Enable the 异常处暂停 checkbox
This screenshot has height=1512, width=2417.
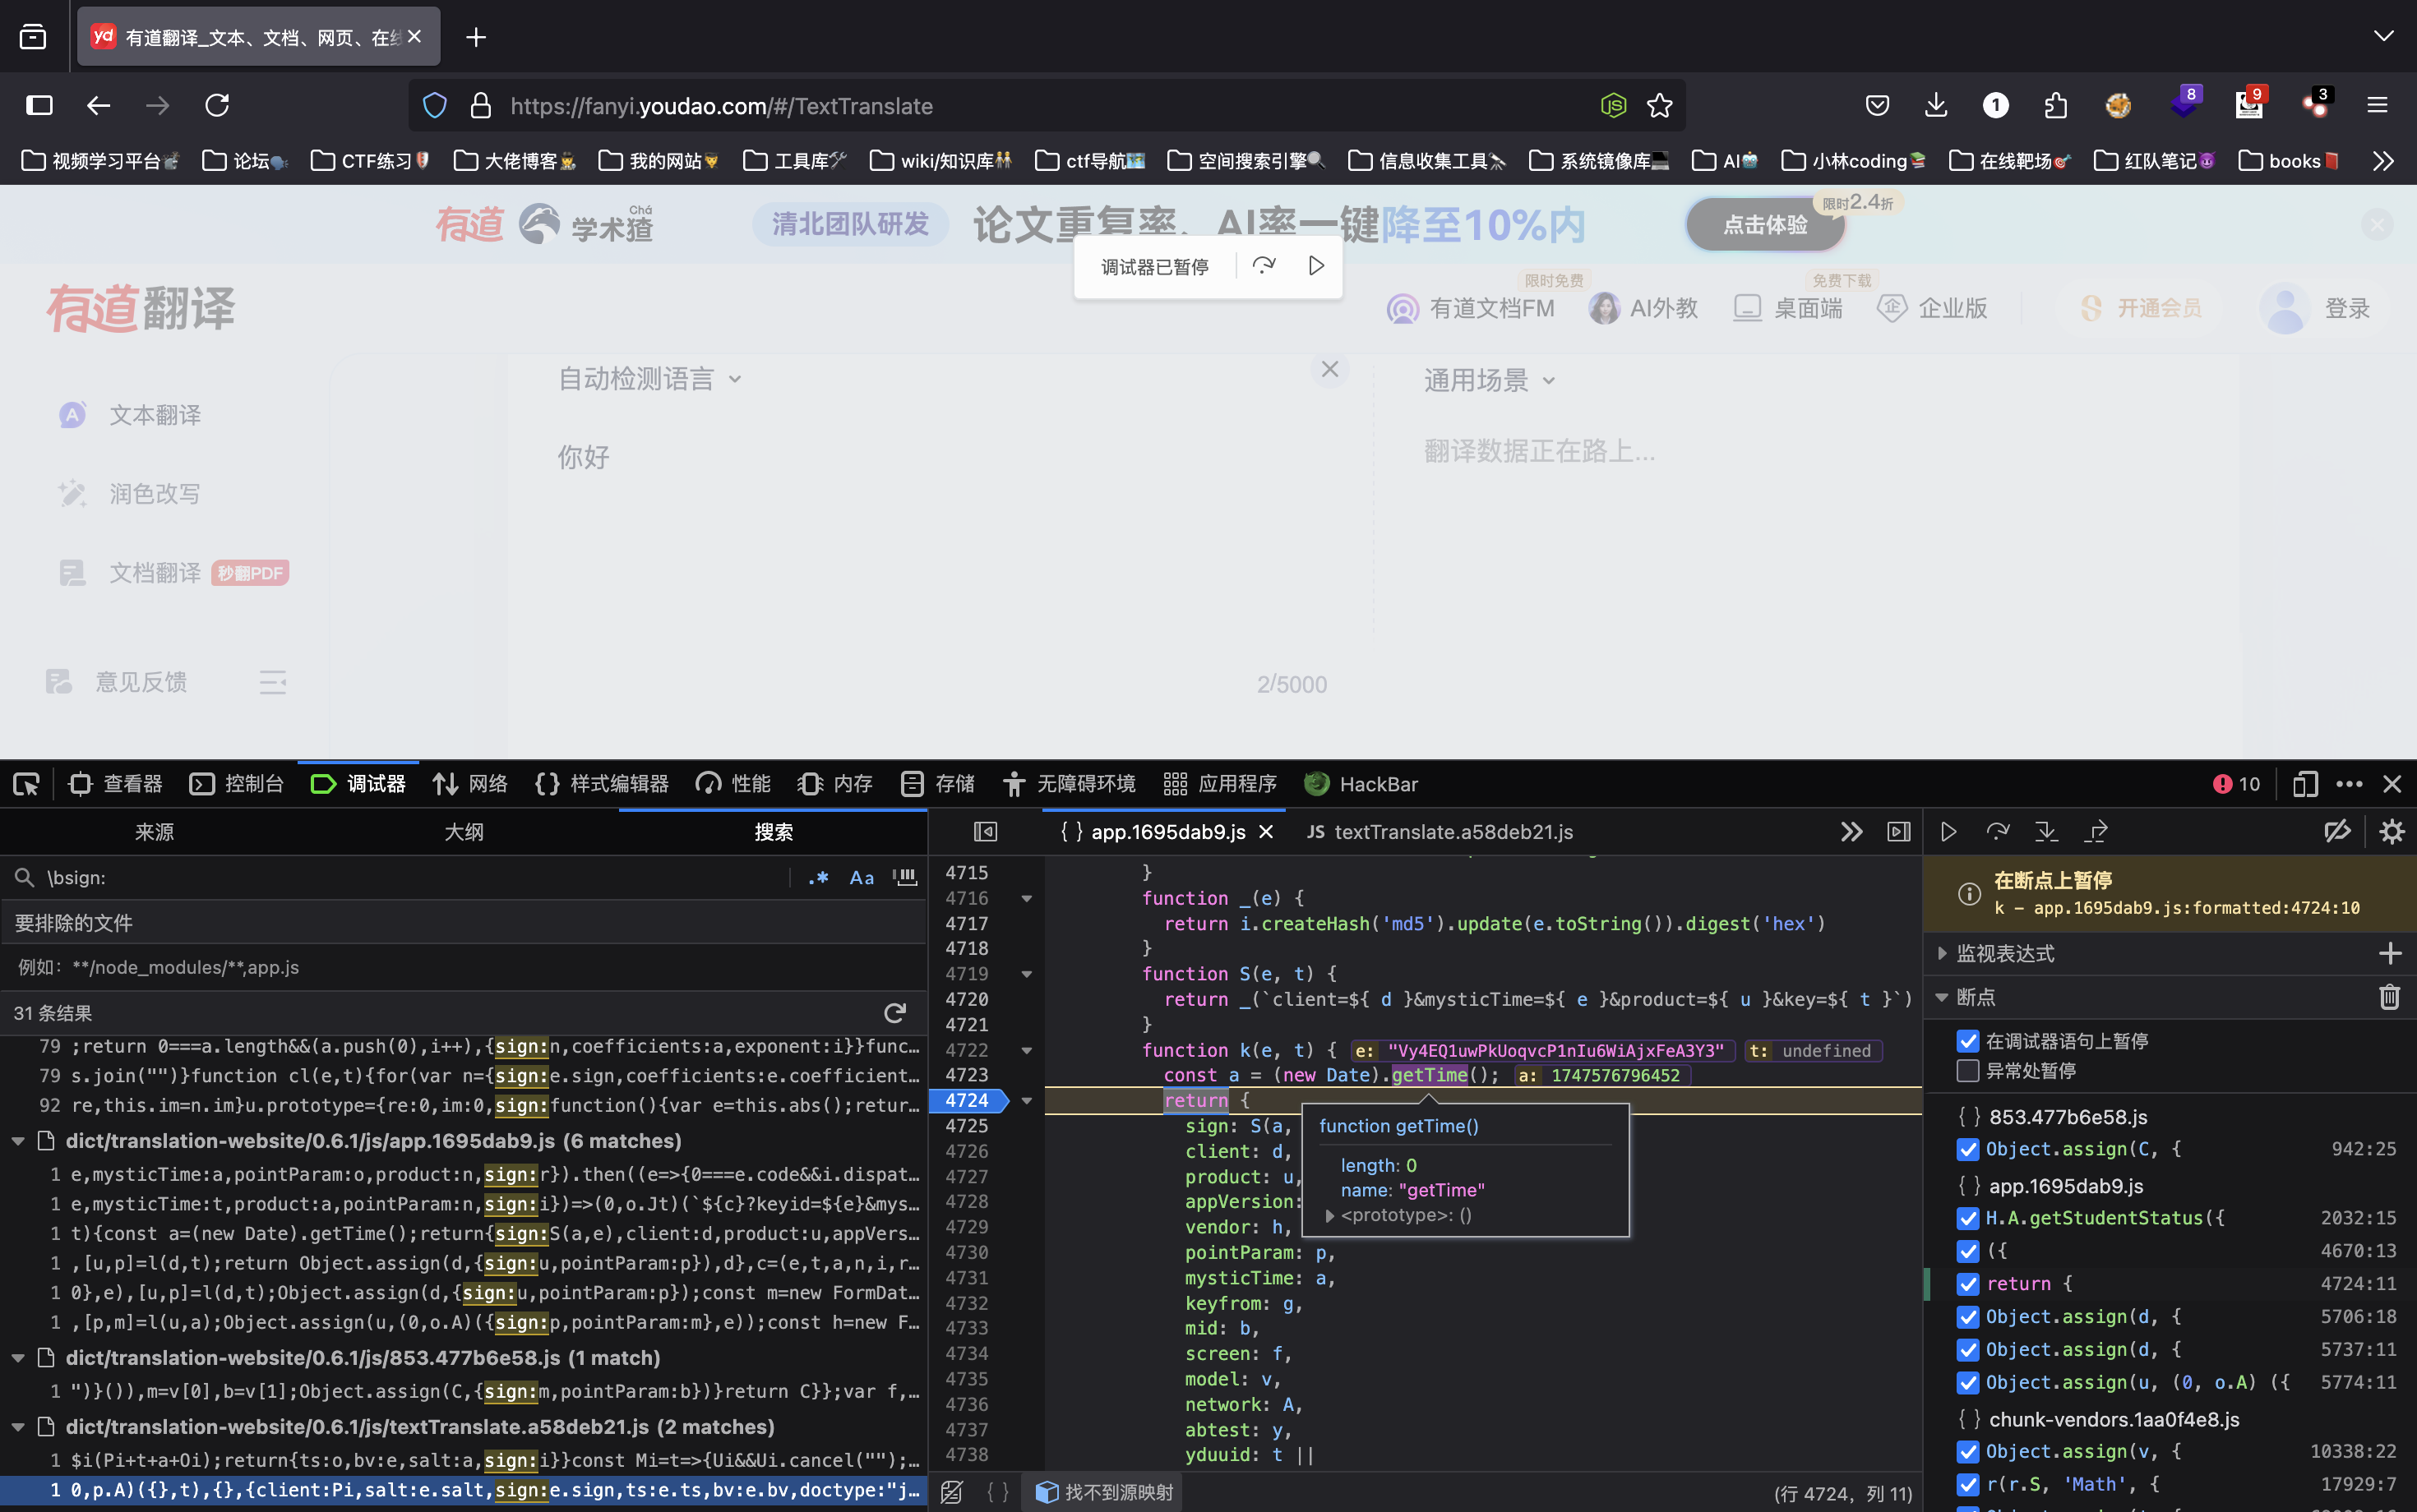point(1966,1071)
